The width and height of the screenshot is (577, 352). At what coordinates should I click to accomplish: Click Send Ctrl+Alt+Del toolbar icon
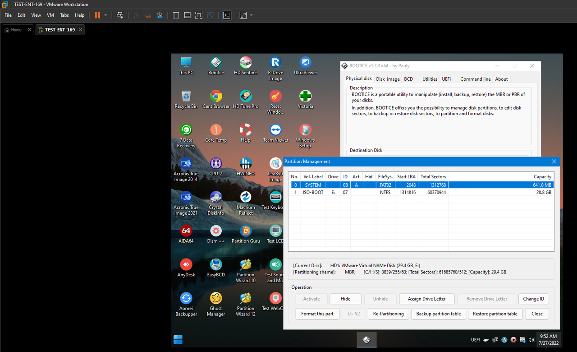click(x=120, y=15)
